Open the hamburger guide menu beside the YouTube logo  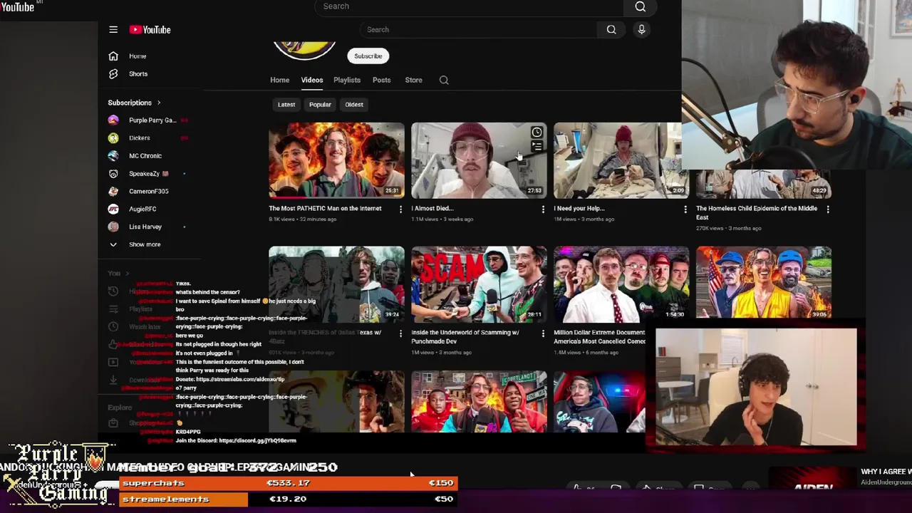[x=113, y=30]
